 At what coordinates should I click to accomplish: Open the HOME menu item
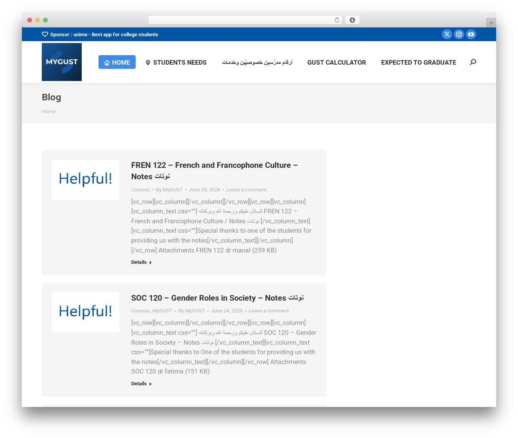pyautogui.click(x=117, y=62)
